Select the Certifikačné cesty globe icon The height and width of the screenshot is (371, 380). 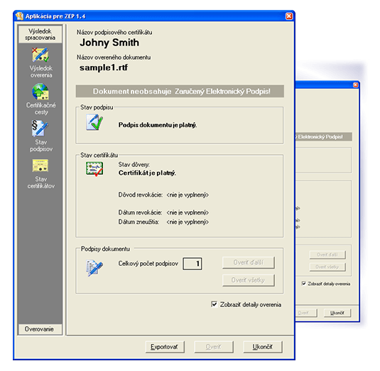point(40,92)
